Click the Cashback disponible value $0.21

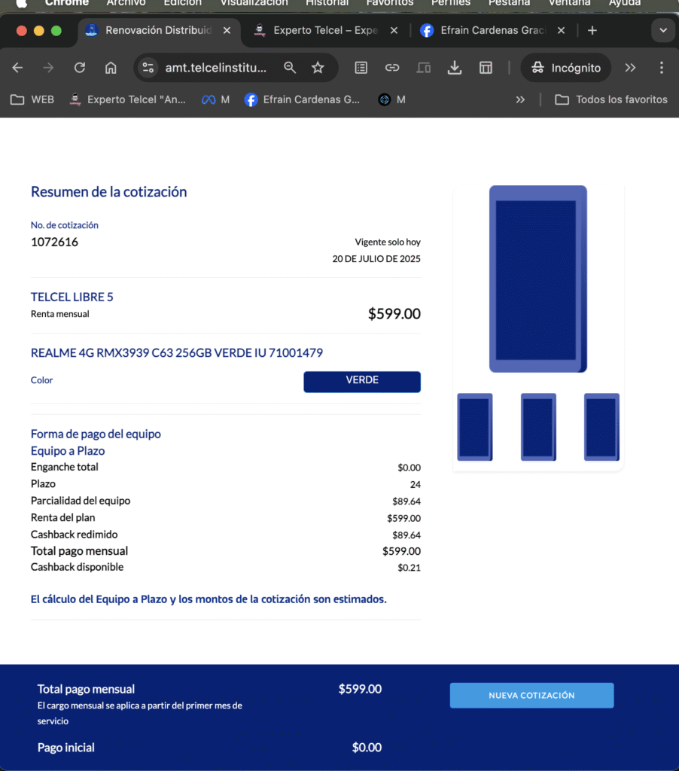point(409,568)
